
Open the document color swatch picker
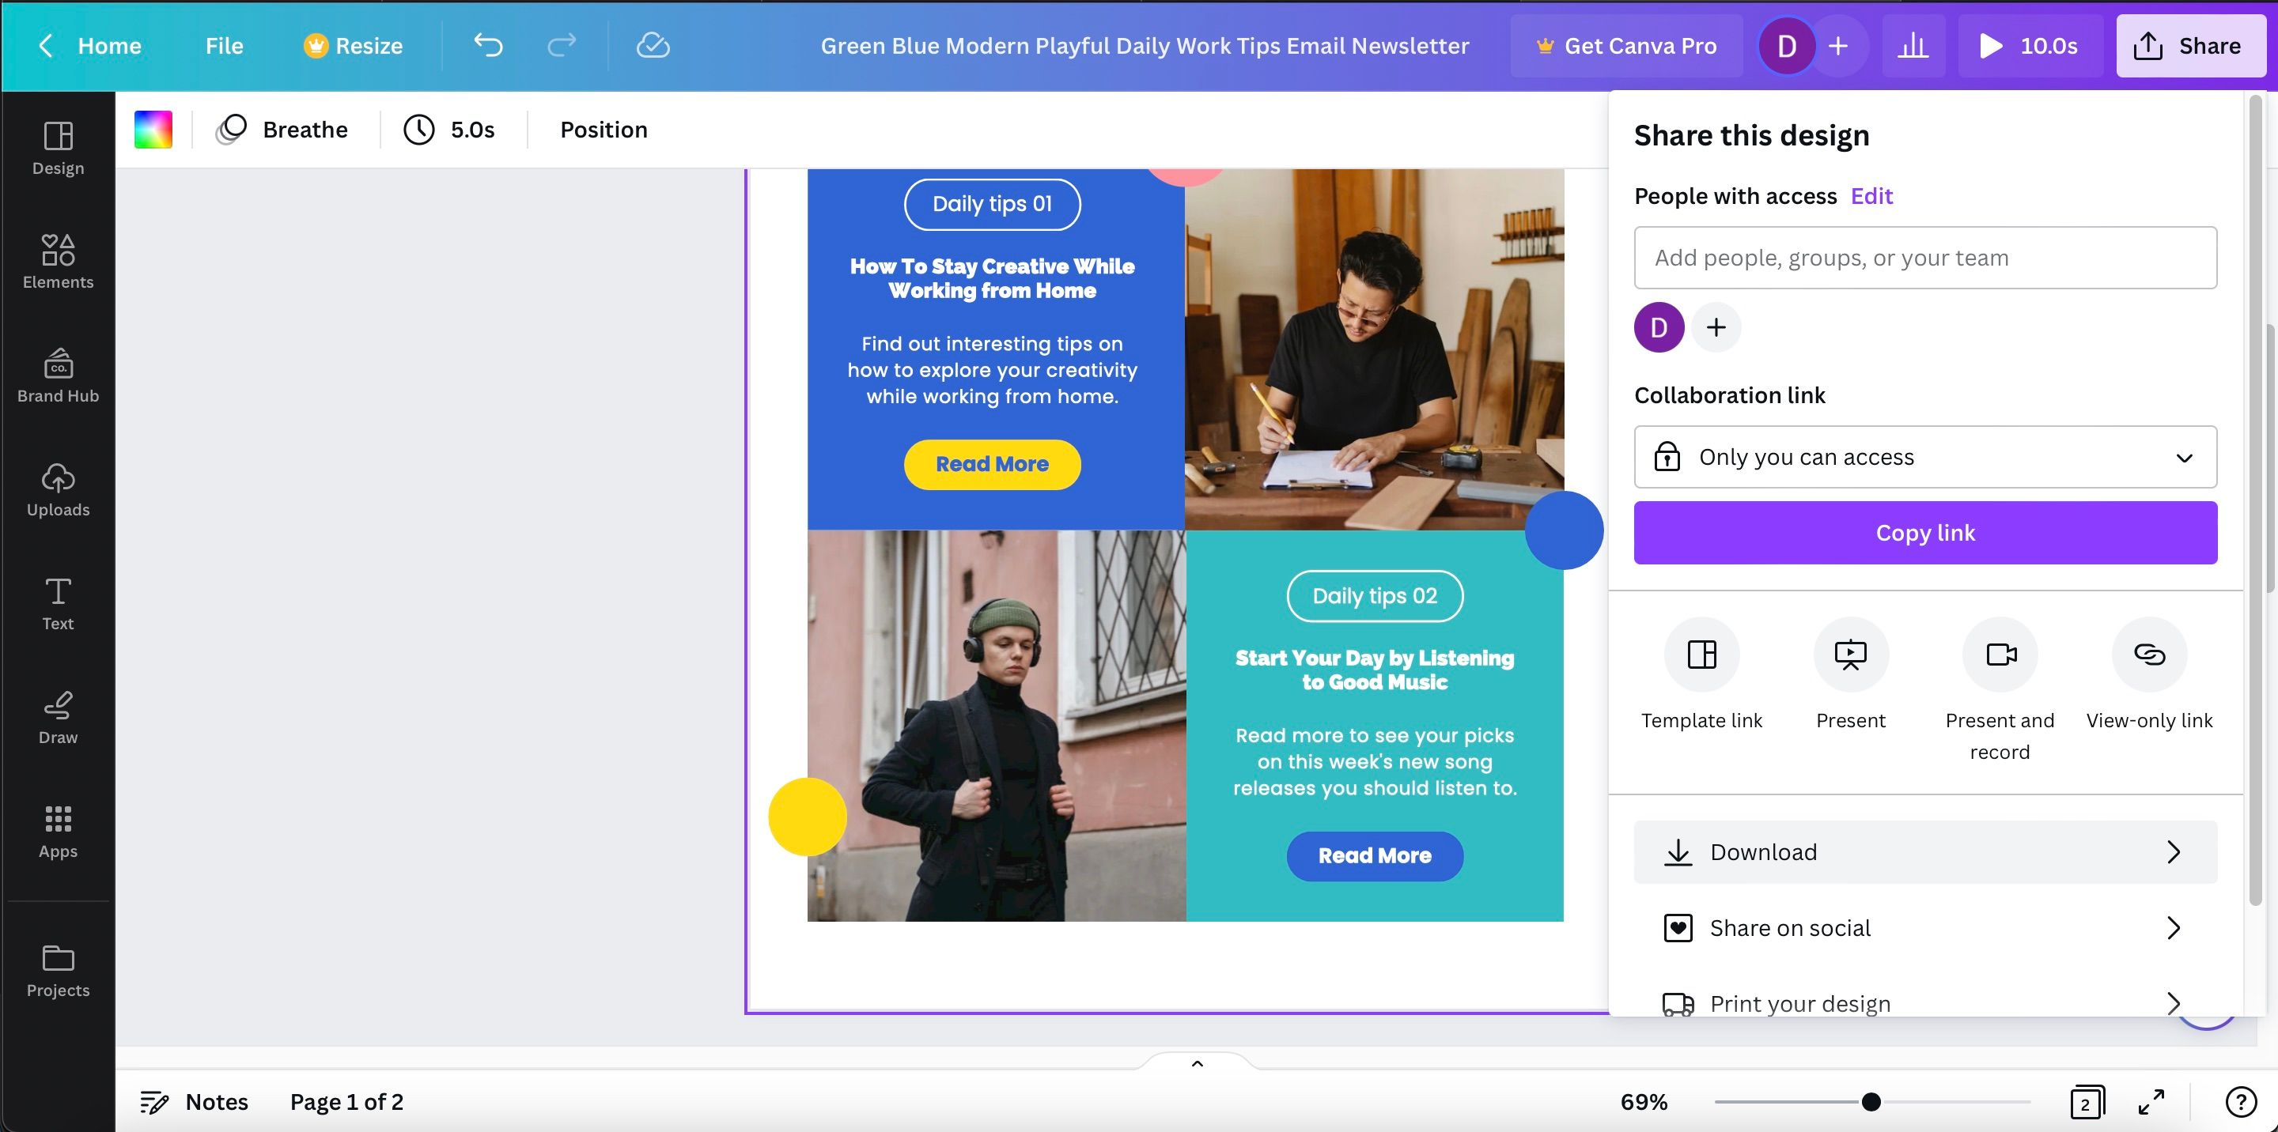(x=153, y=129)
